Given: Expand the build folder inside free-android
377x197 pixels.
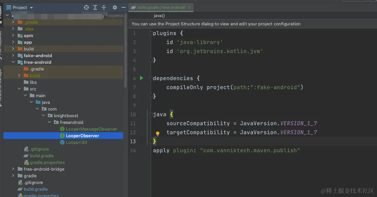Looking at the screenshot, I should (x=19, y=75).
